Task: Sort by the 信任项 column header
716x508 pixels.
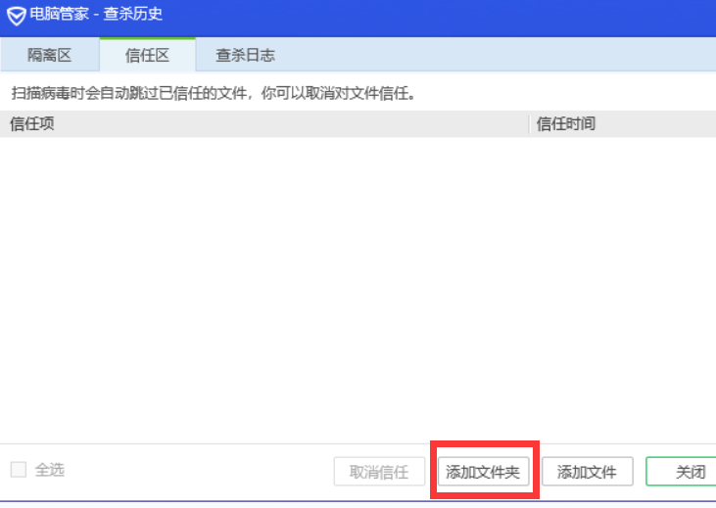Action: 263,123
